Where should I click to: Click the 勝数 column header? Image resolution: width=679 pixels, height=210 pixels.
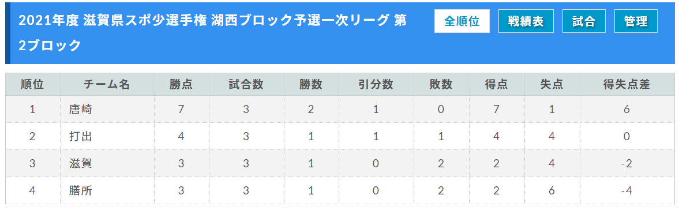(311, 84)
